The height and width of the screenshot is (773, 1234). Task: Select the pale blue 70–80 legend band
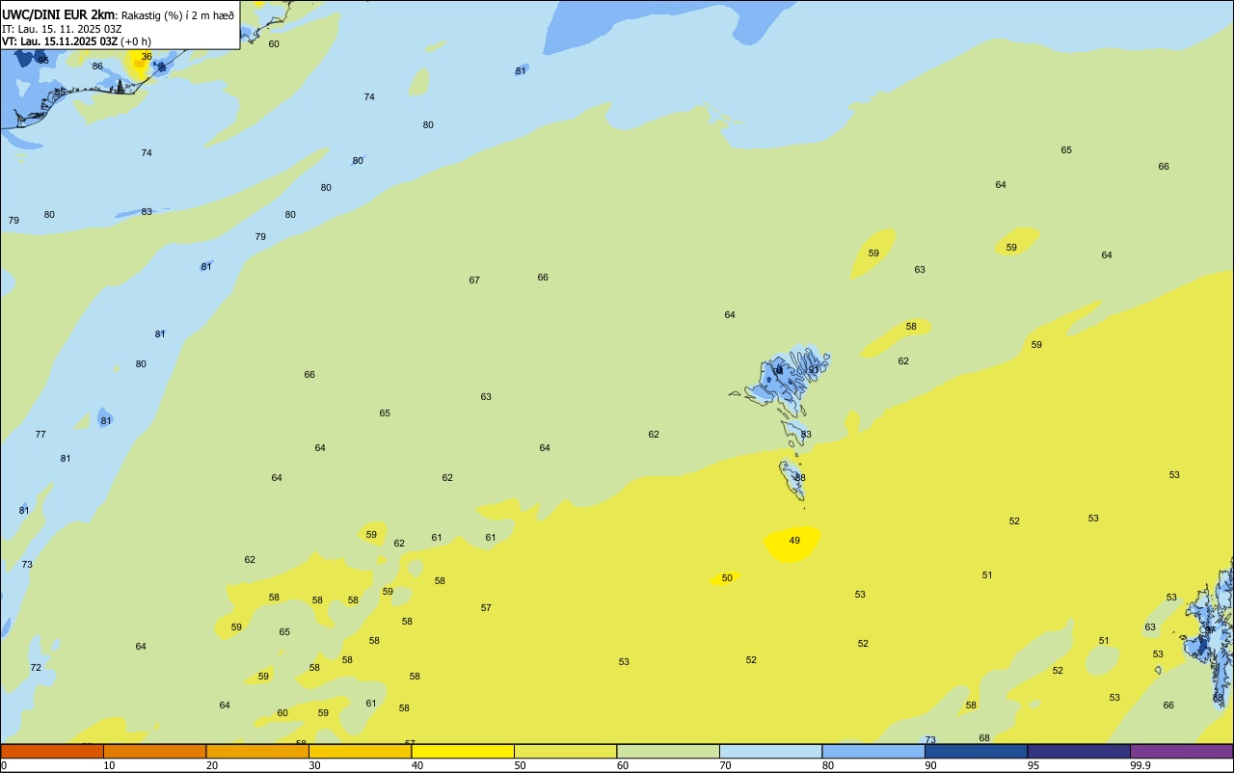(x=770, y=751)
